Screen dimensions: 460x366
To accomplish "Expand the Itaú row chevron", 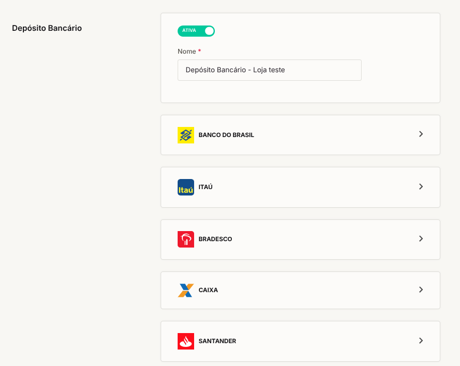I will (x=421, y=186).
